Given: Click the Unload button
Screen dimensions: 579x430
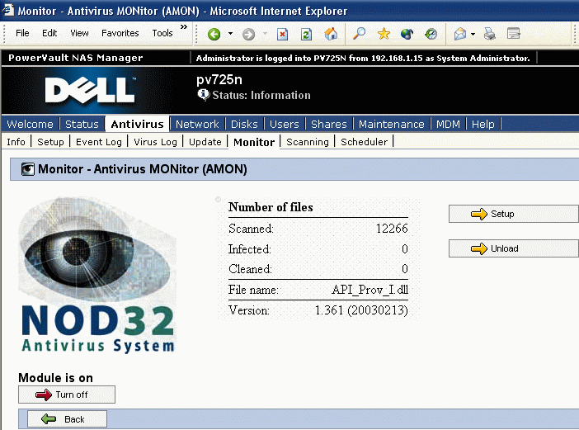Looking at the screenshot, I should [x=514, y=248].
